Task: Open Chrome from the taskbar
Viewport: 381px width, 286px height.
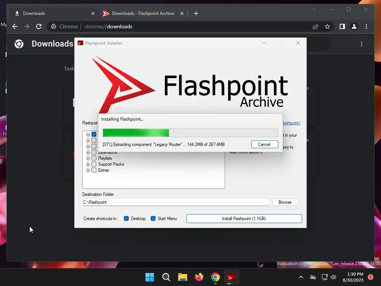Action: tap(215, 277)
